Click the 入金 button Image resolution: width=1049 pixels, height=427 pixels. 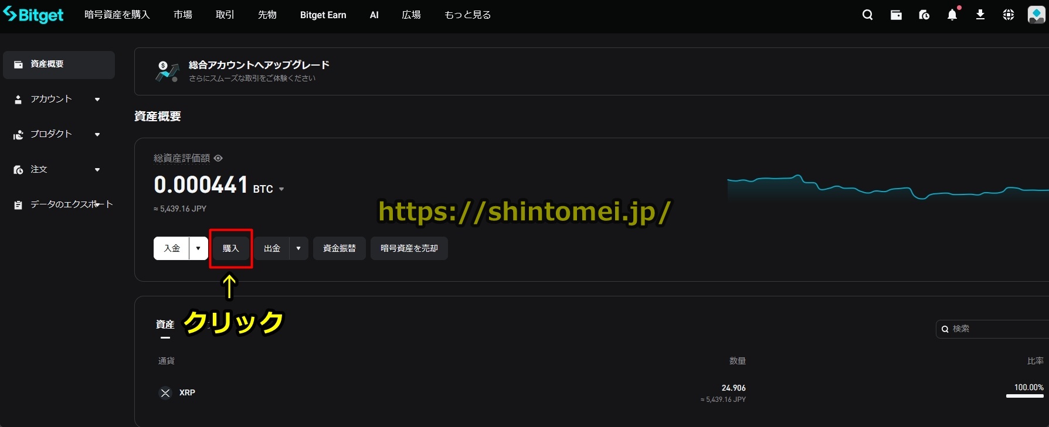coord(172,248)
